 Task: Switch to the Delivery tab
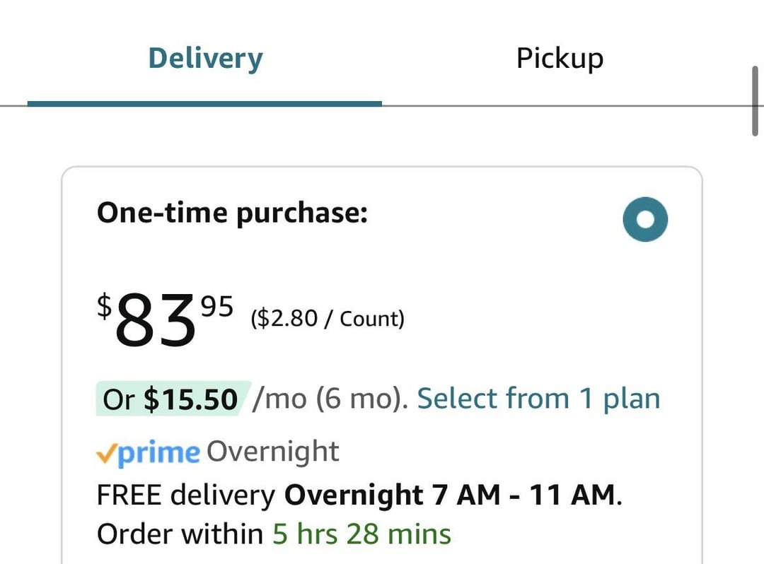pos(205,58)
